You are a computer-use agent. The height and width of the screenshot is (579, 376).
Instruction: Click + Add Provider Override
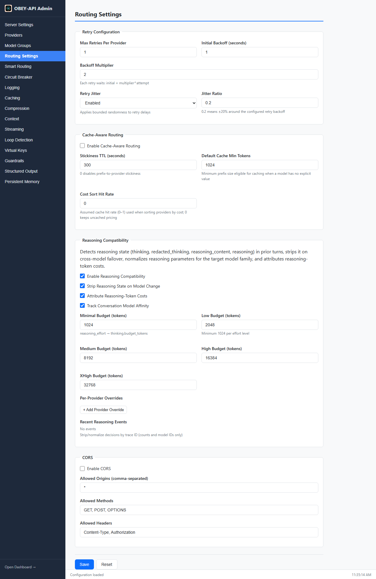point(103,410)
